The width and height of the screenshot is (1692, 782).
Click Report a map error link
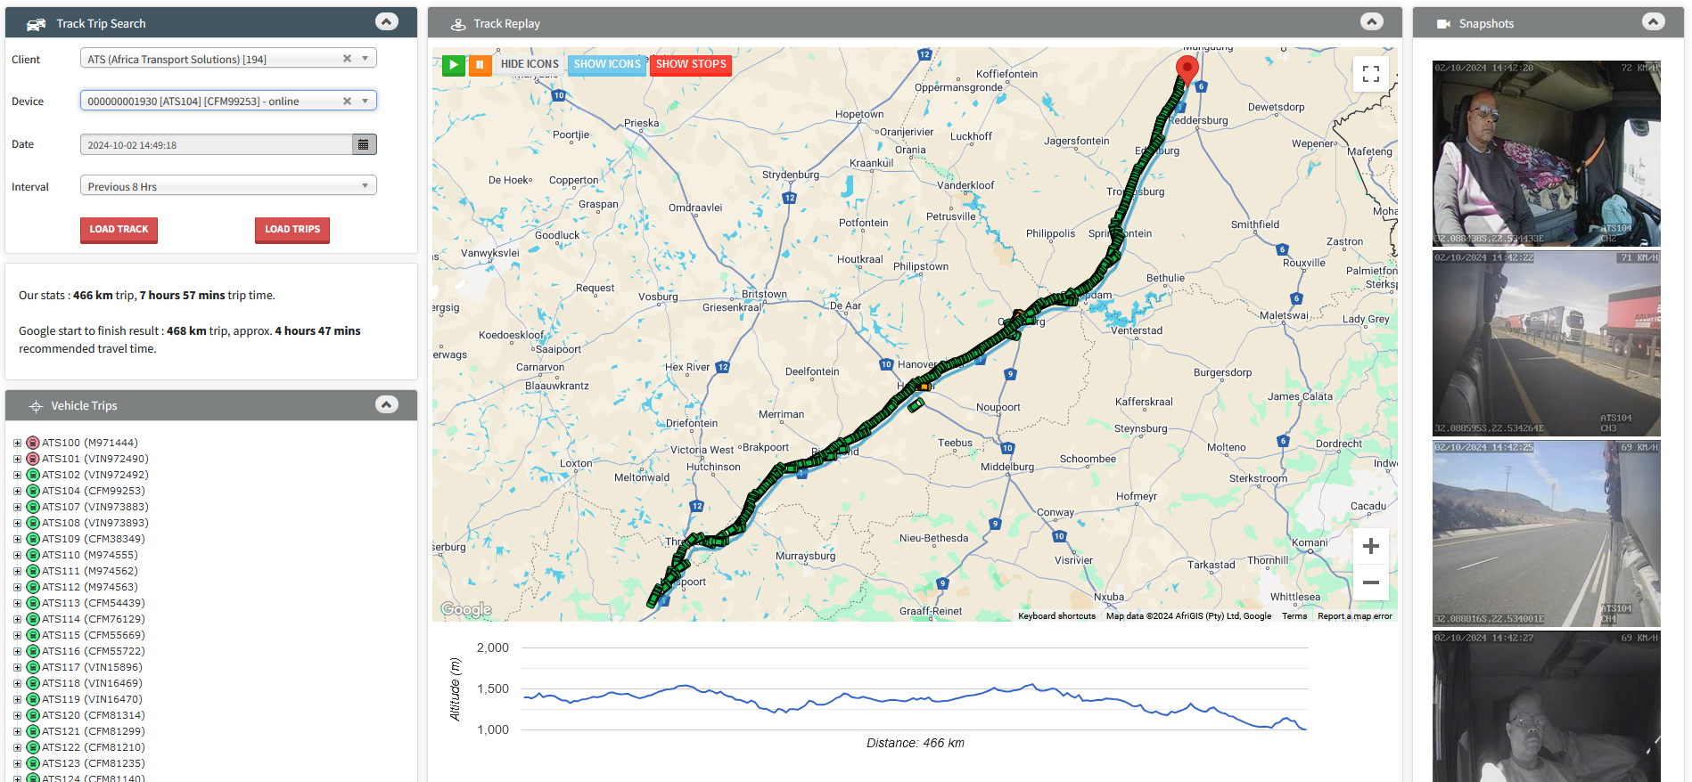click(1354, 615)
